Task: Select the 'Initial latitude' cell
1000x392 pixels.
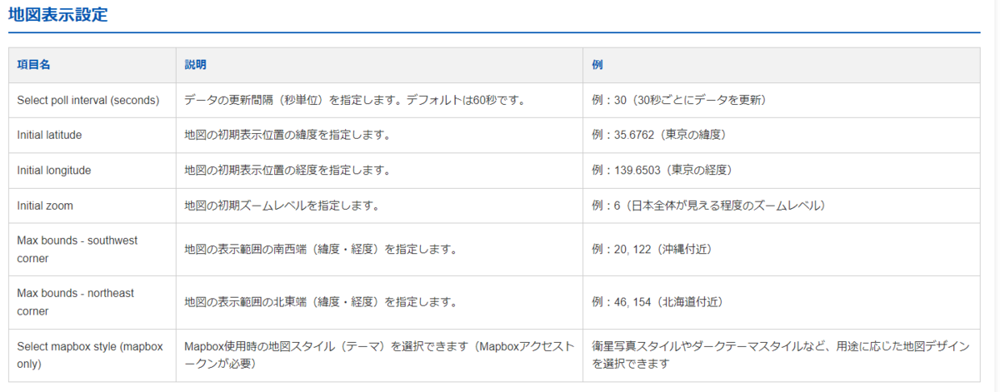Action: click(92, 135)
